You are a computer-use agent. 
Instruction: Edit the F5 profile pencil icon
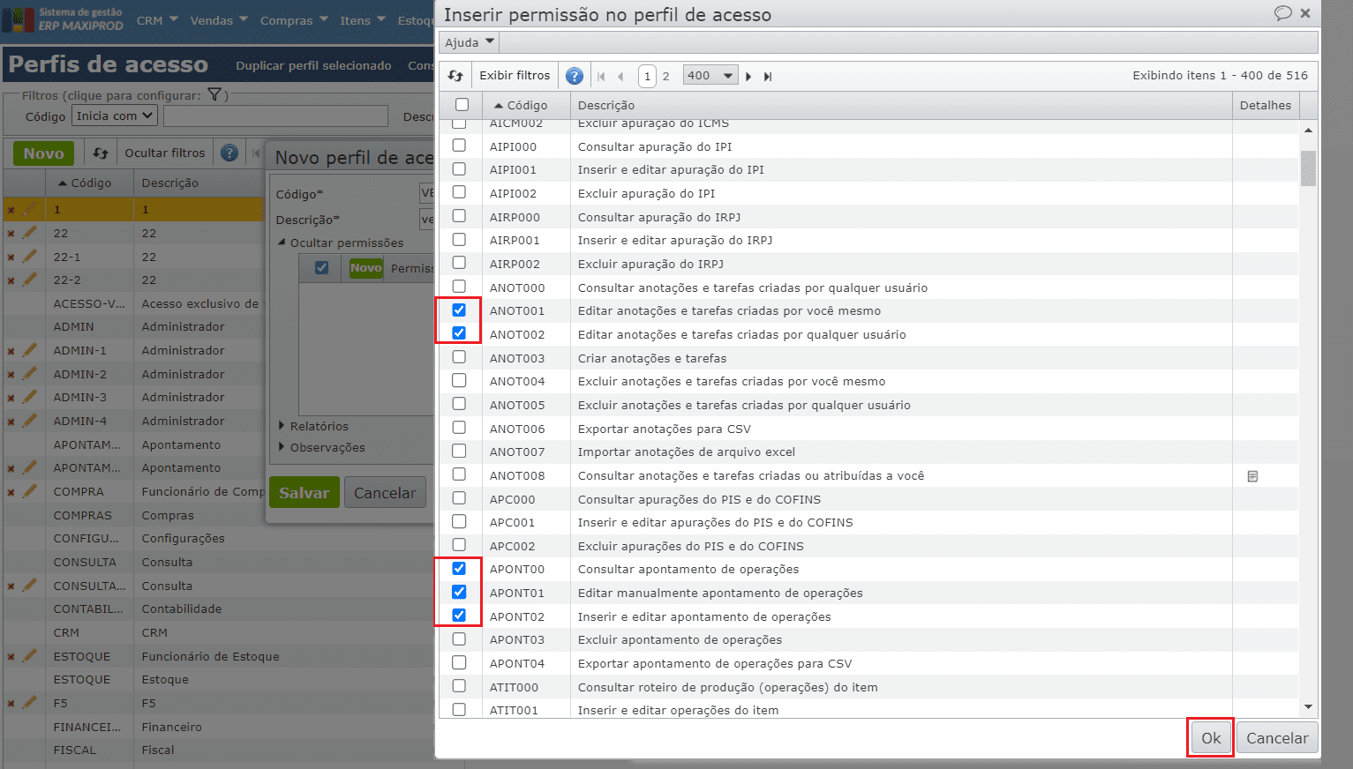coord(29,703)
